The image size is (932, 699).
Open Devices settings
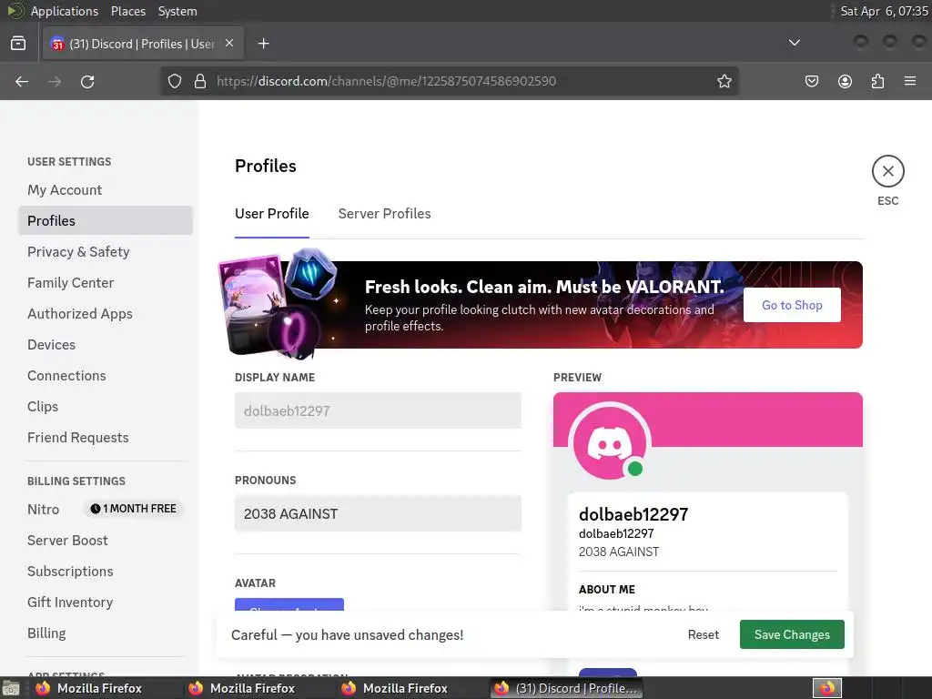(106, 344)
